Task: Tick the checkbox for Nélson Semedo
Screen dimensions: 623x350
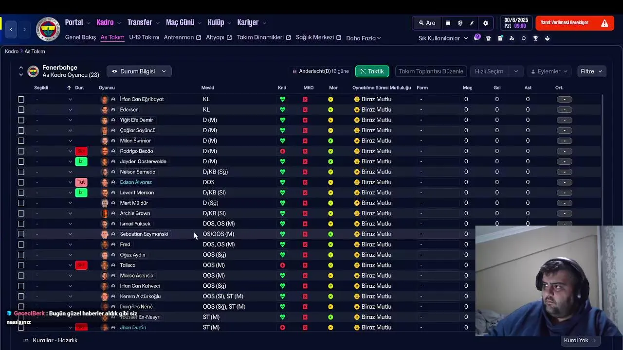Action: point(21,172)
